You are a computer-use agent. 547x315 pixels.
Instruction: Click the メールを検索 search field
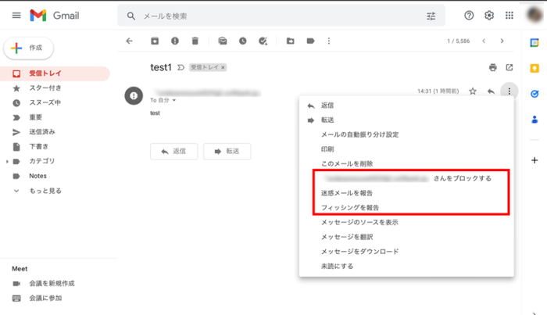[273, 16]
